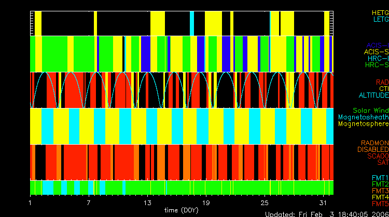This screenshot has height=217, width=389.
Task: Select the Magnetosheath legend label
Action: tap(363, 117)
